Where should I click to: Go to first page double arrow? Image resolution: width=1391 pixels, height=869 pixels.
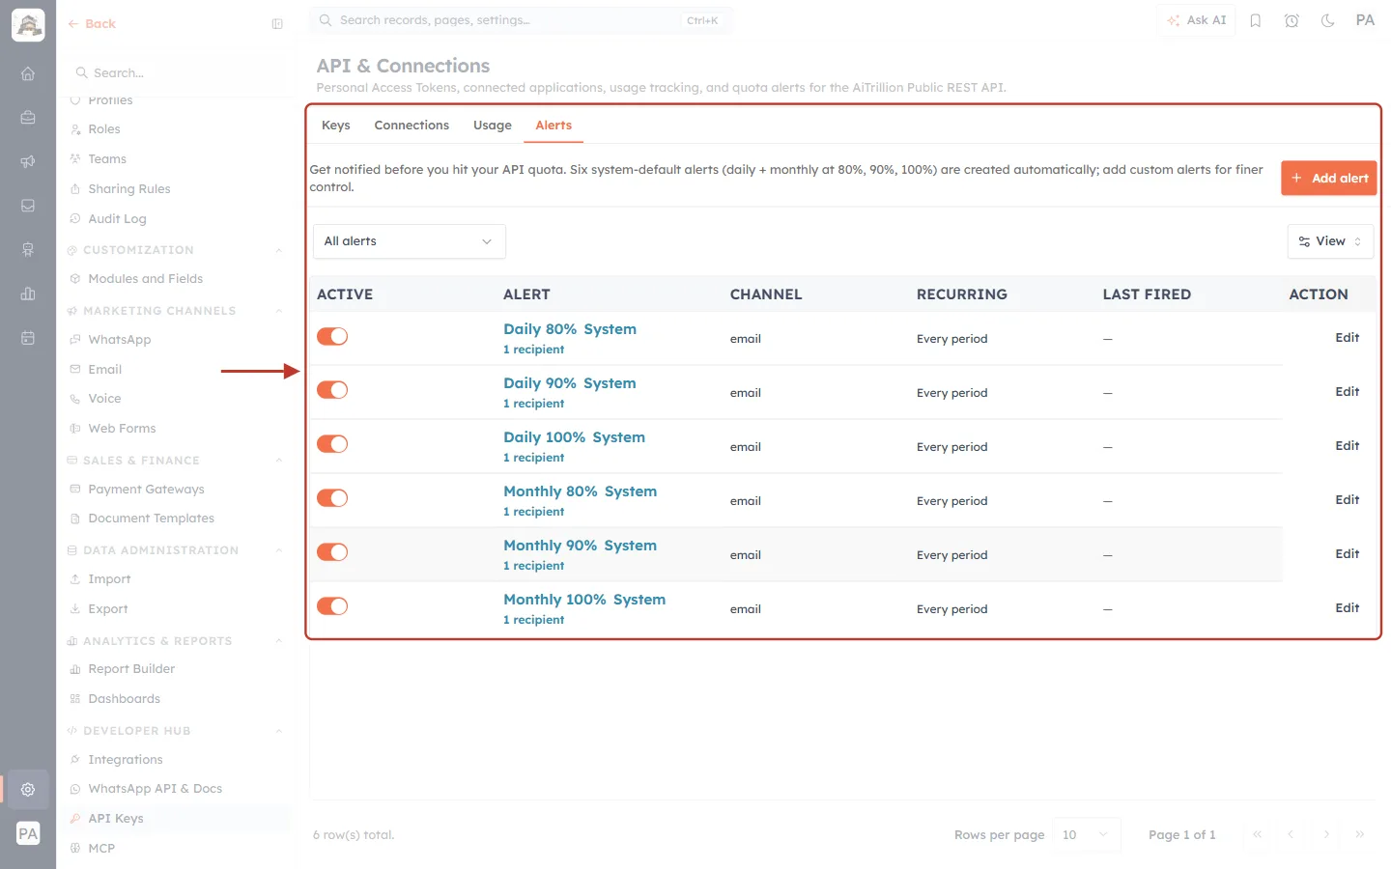[x=1257, y=834]
